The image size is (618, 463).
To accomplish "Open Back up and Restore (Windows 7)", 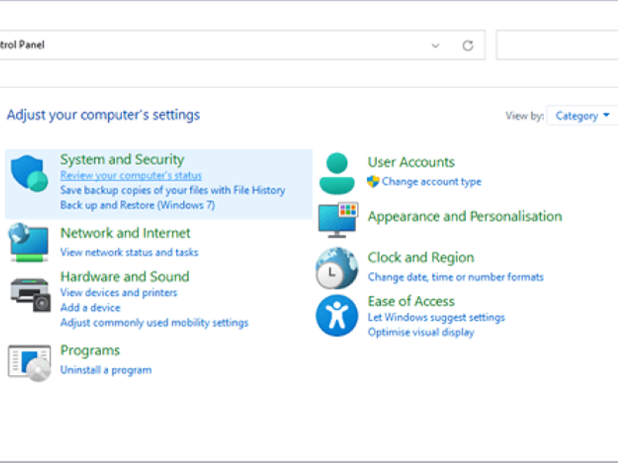I will 138,205.
